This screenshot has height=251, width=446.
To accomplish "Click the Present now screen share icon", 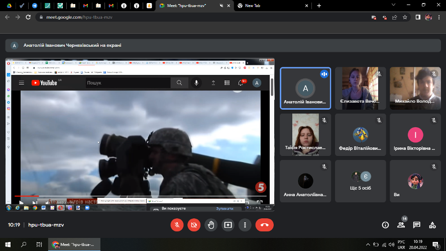I will click(x=228, y=225).
